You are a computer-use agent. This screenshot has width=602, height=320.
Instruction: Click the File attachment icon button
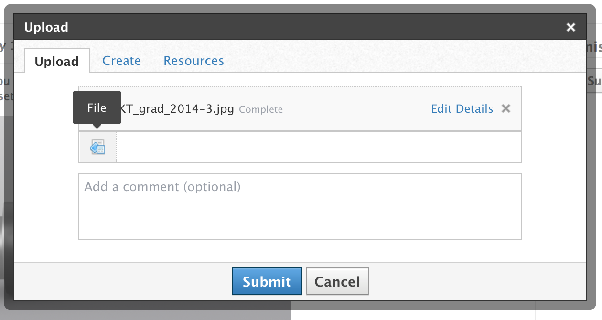(97, 147)
